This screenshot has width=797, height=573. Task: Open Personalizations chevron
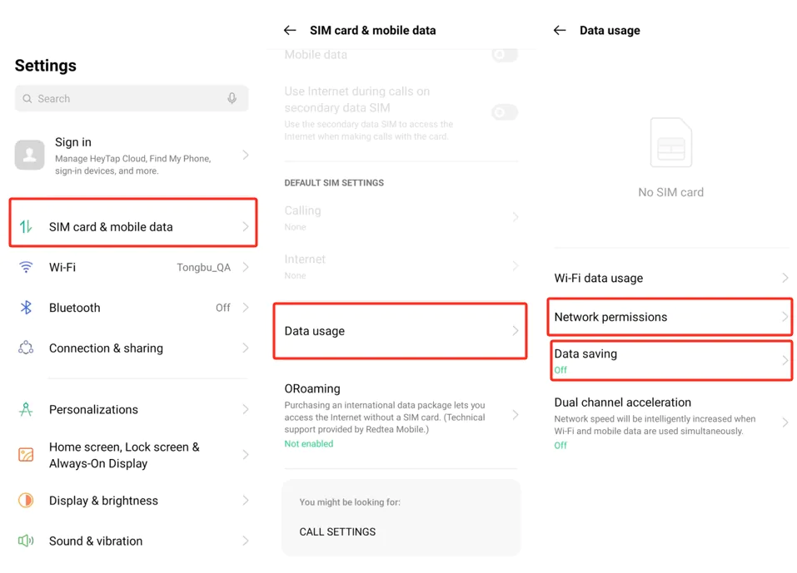point(246,409)
